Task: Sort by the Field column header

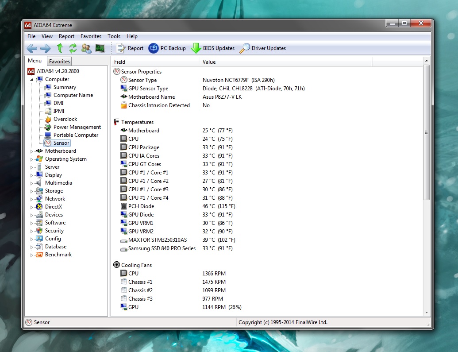Action: (155, 62)
